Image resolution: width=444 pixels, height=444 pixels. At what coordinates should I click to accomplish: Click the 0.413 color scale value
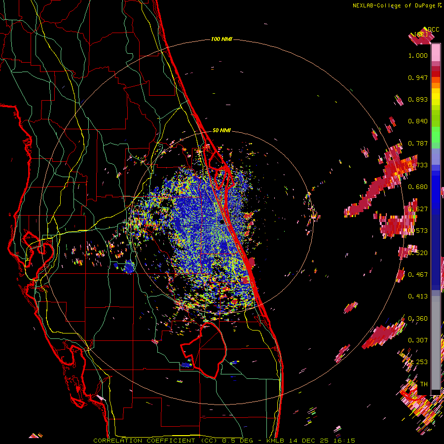[418, 296]
